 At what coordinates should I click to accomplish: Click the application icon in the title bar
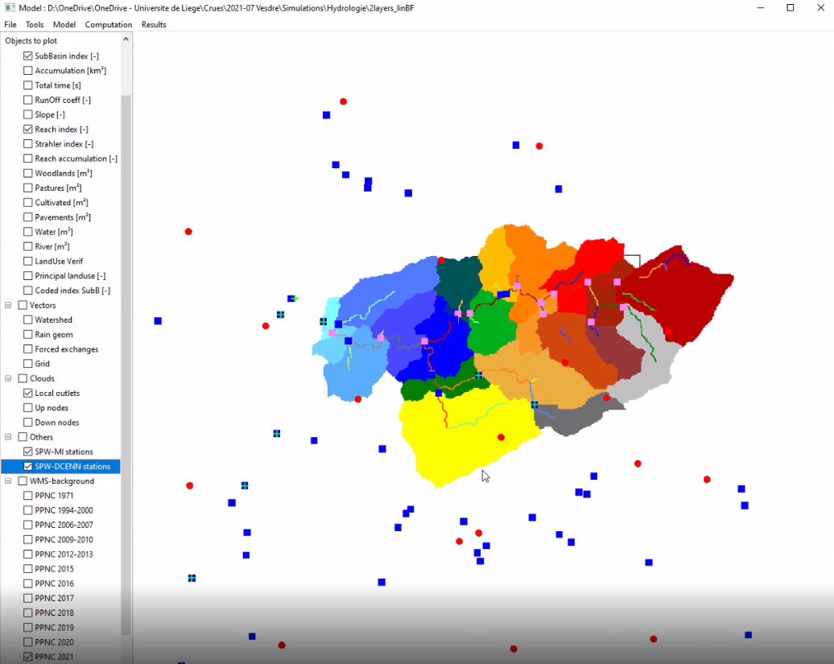[x=10, y=7]
